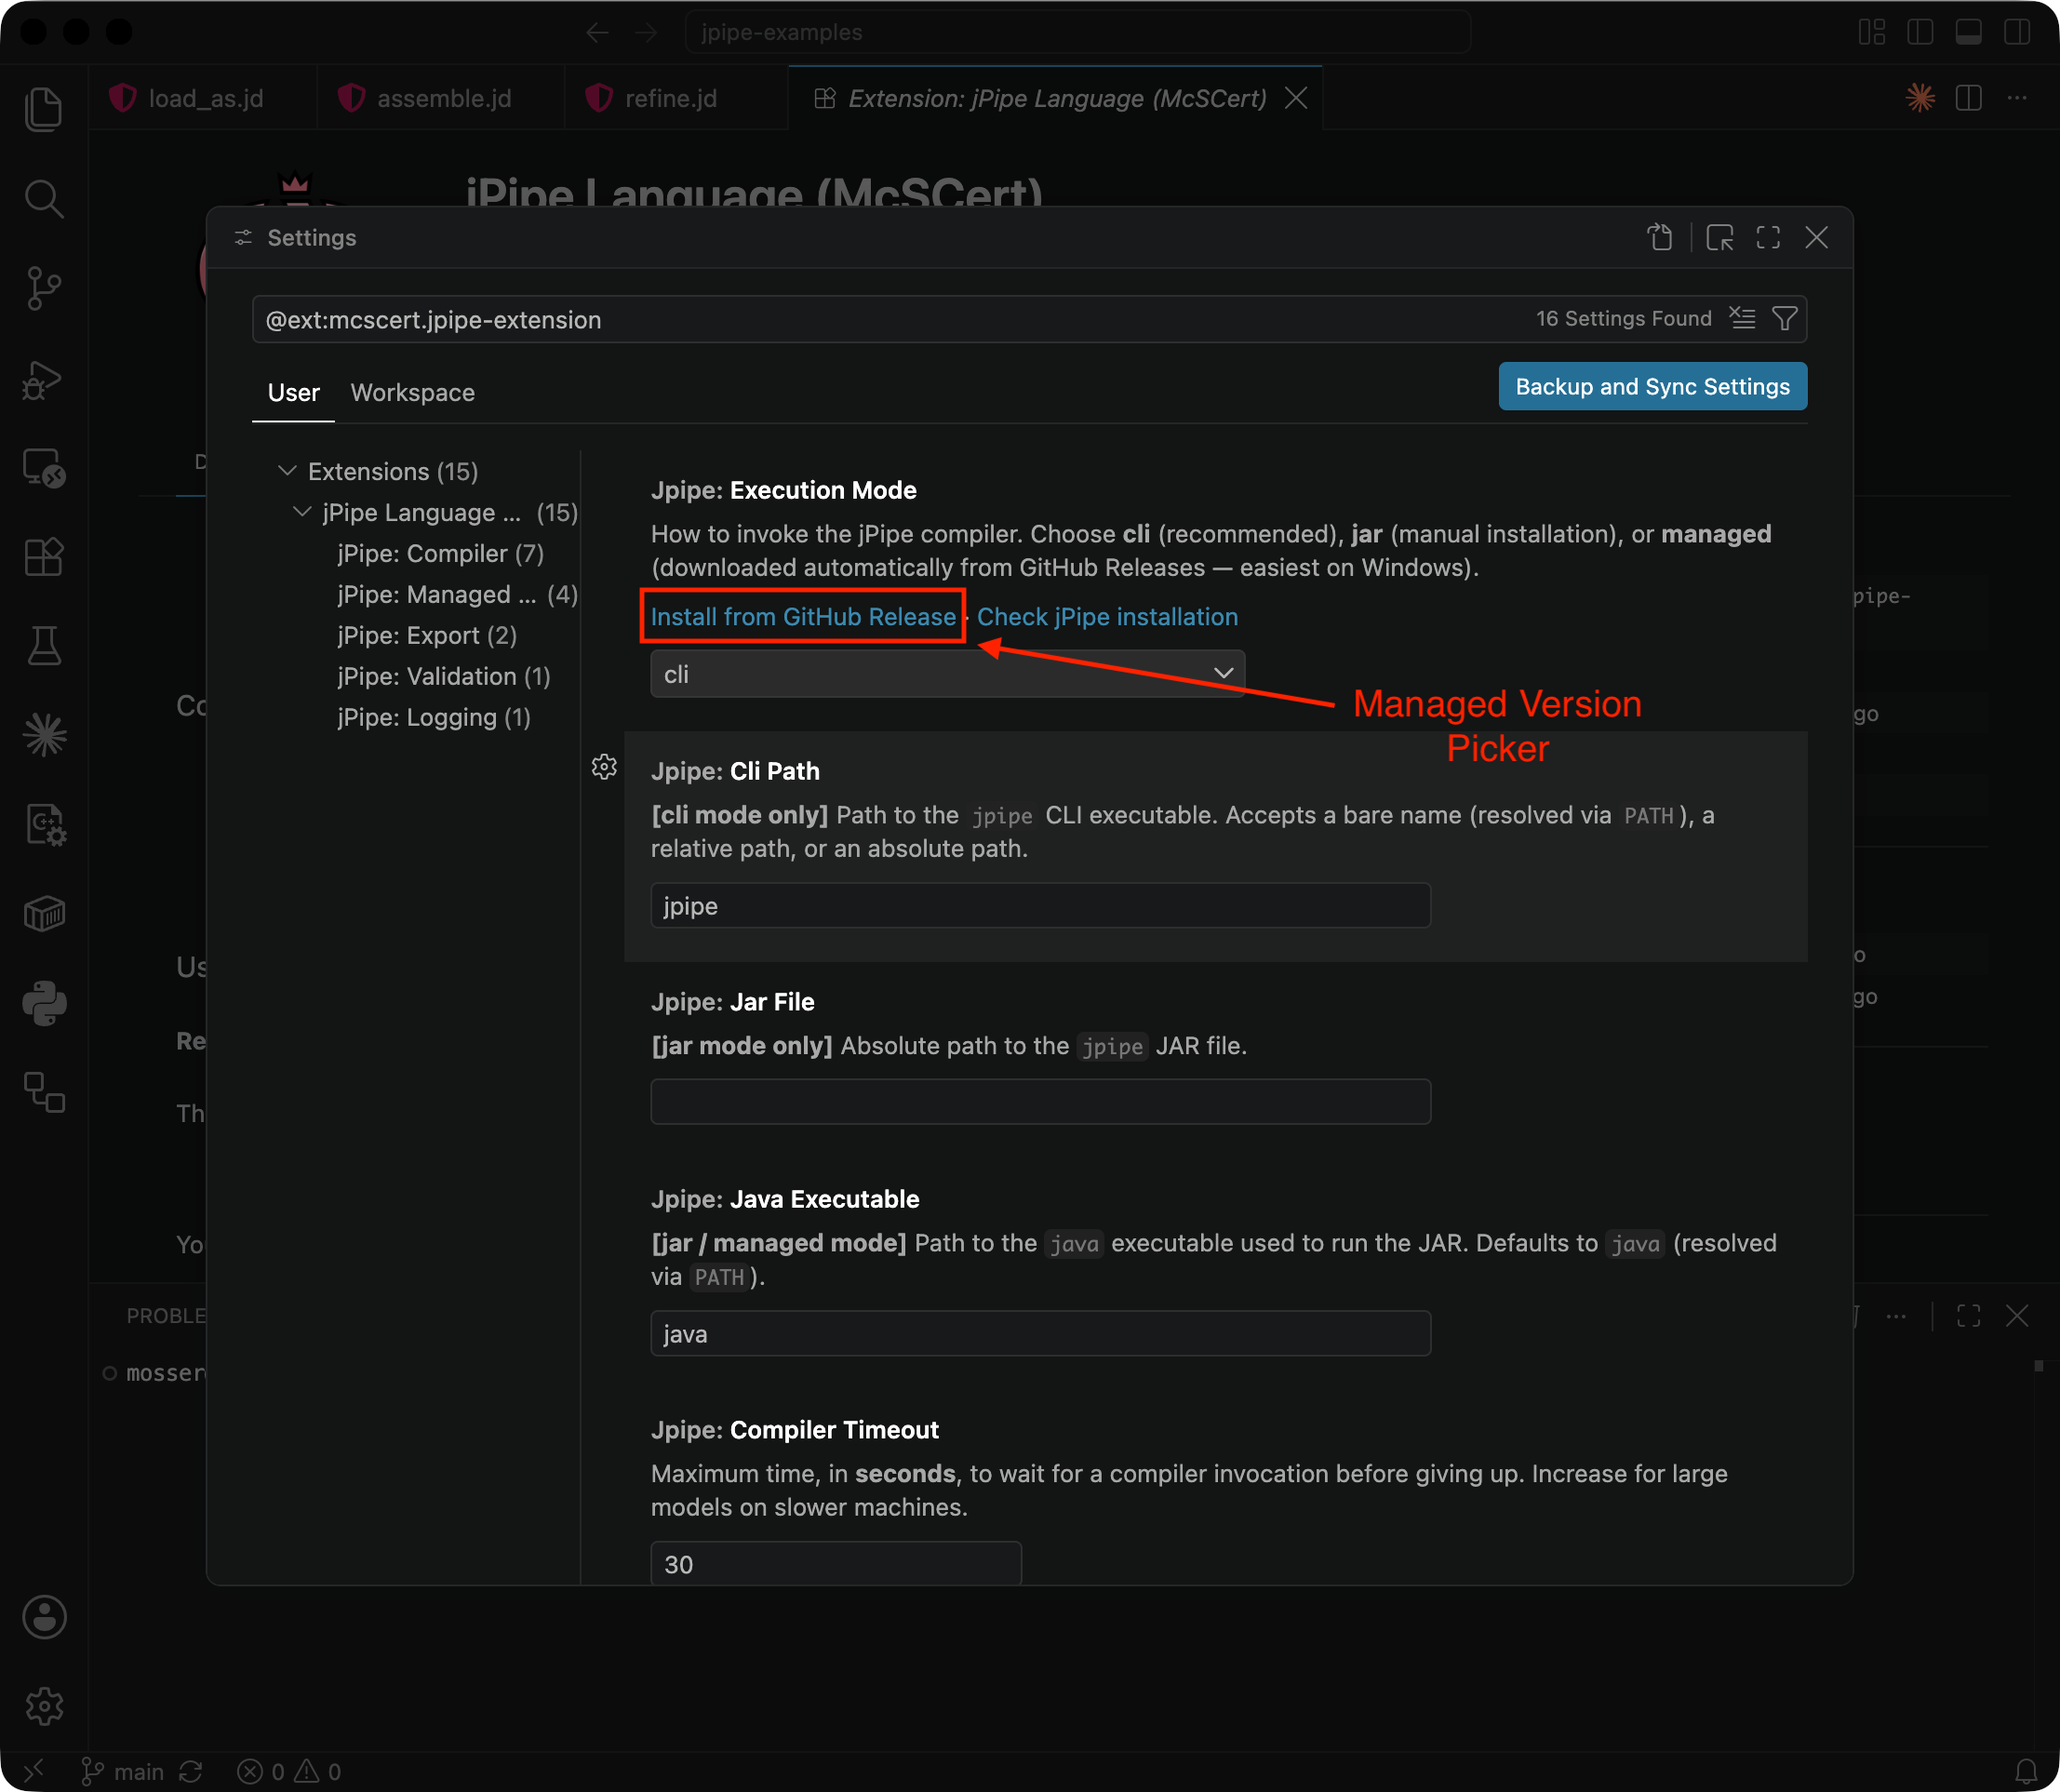Viewport: 2060px width, 1792px height.
Task: Open the settings modal in an editor
Action: (1719, 238)
